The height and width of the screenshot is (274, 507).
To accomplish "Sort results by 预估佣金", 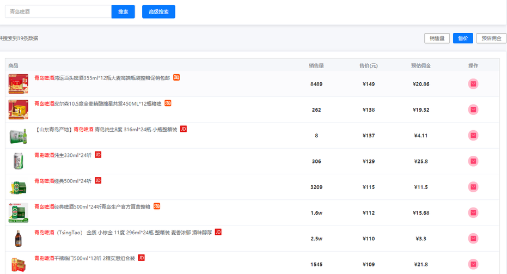I will point(491,38).
